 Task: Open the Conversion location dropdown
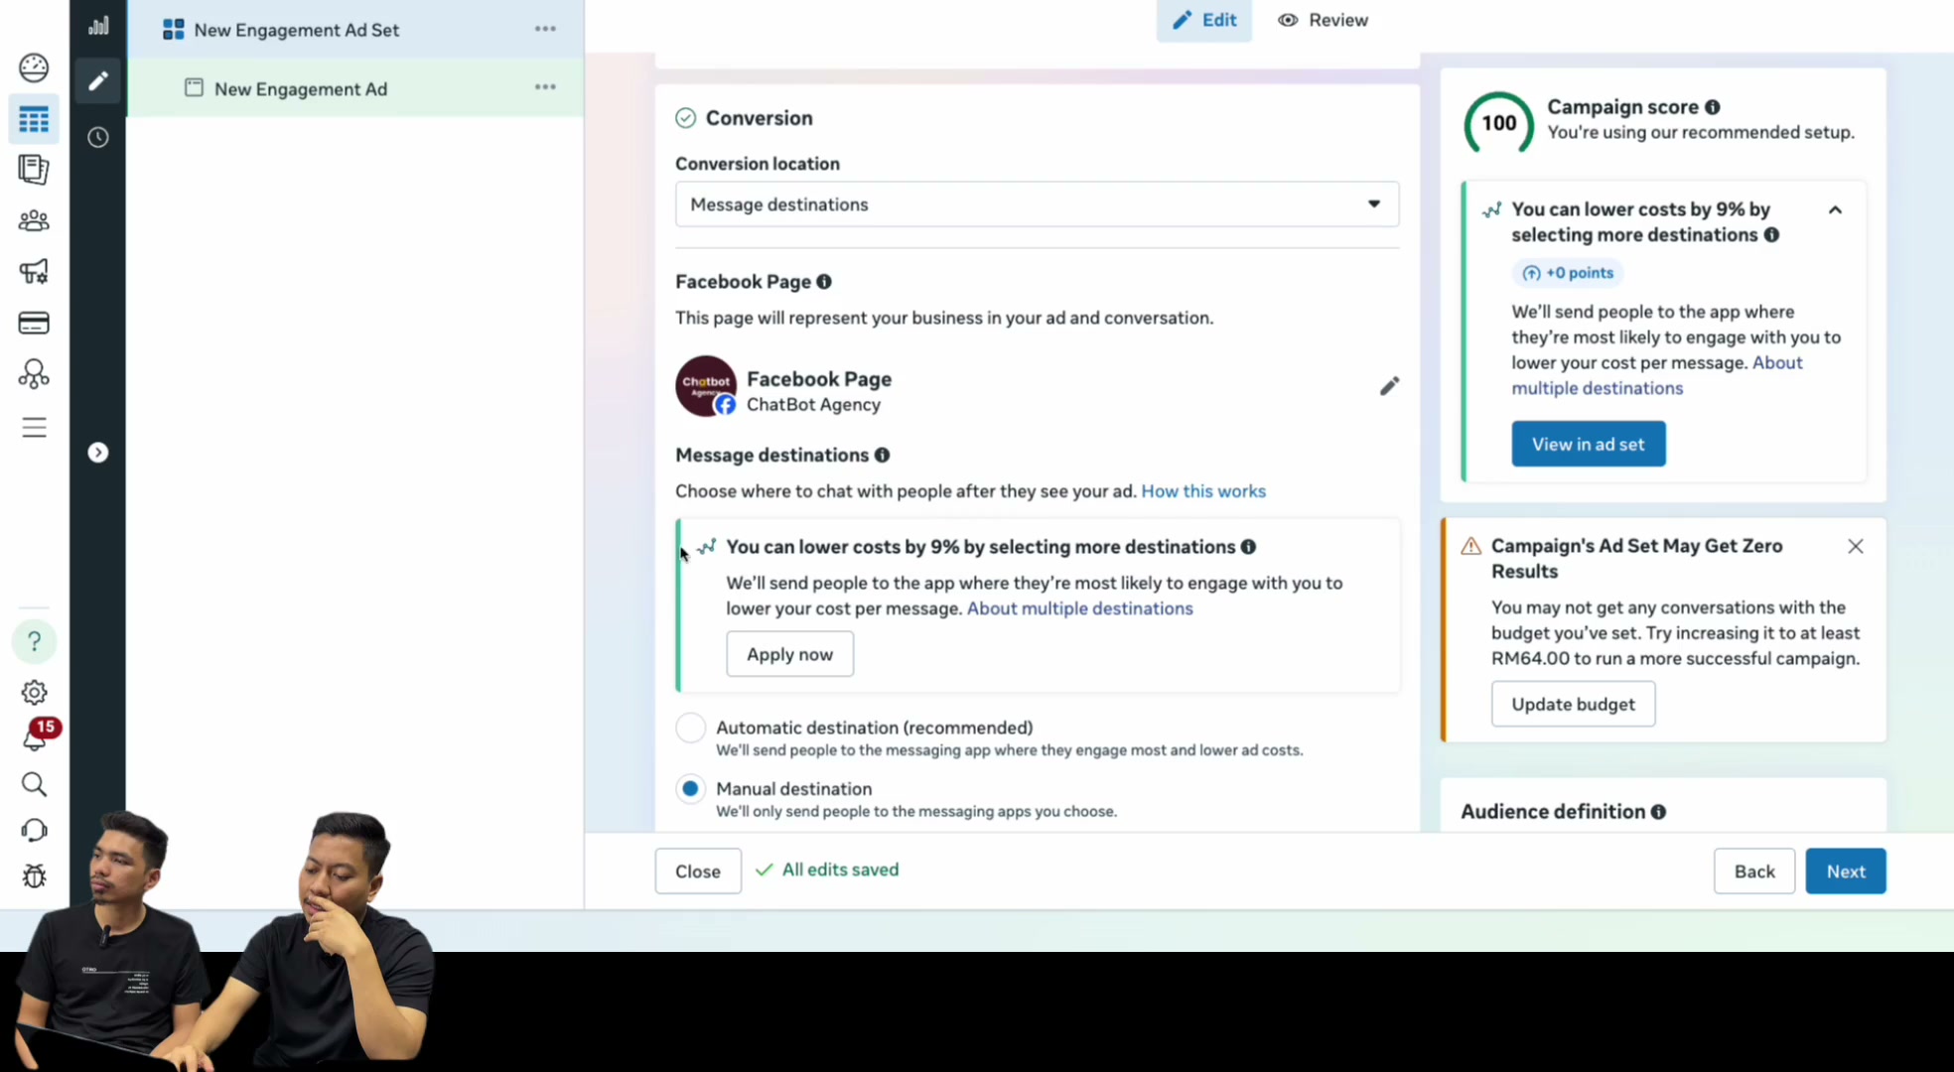(x=1037, y=204)
